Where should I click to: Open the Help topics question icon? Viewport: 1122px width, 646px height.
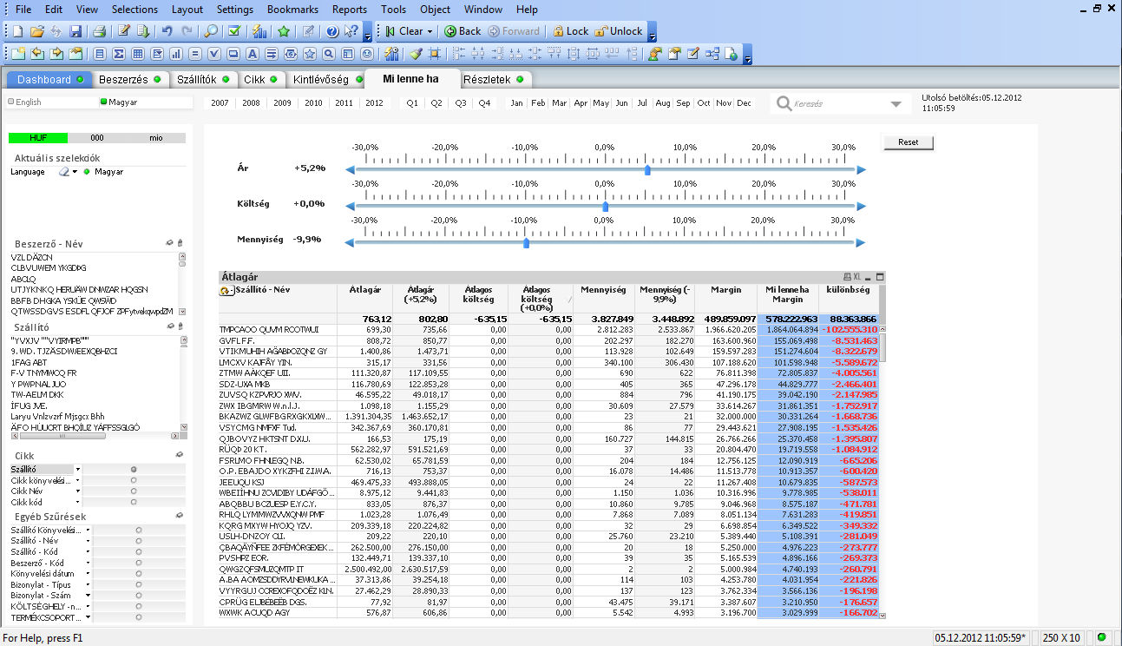(332, 31)
